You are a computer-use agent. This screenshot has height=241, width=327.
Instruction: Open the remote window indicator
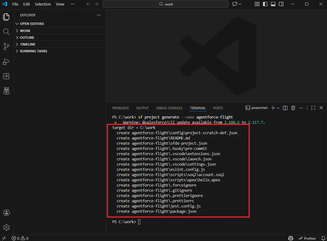[4, 238]
